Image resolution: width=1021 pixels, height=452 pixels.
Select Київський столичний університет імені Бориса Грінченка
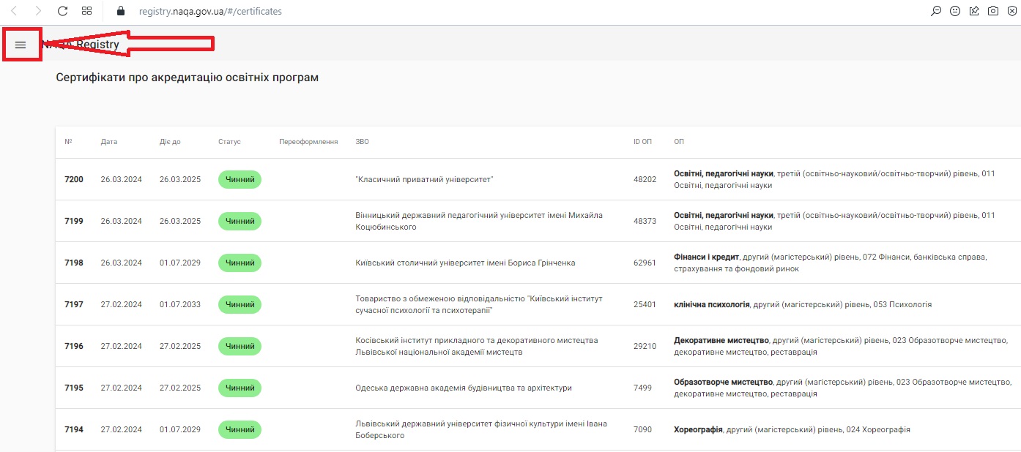(x=465, y=263)
